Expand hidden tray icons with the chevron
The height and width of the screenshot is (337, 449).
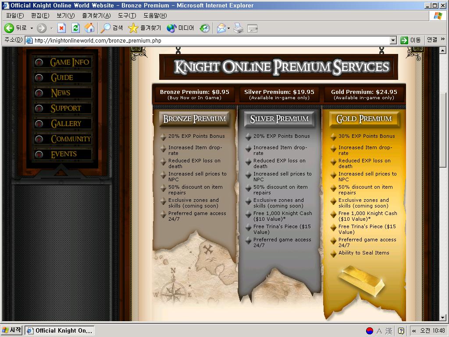point(414,331)
